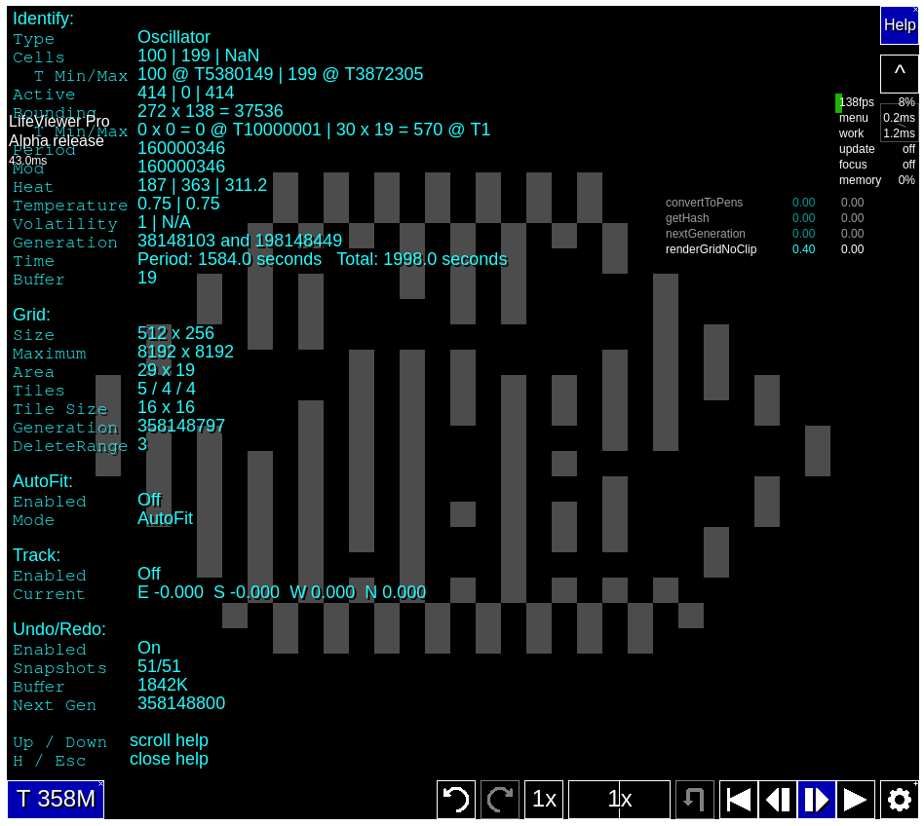This screenshot has width=924, height=826.
Task: Click the Snapshots value 51/51
Action: point(159,666)
